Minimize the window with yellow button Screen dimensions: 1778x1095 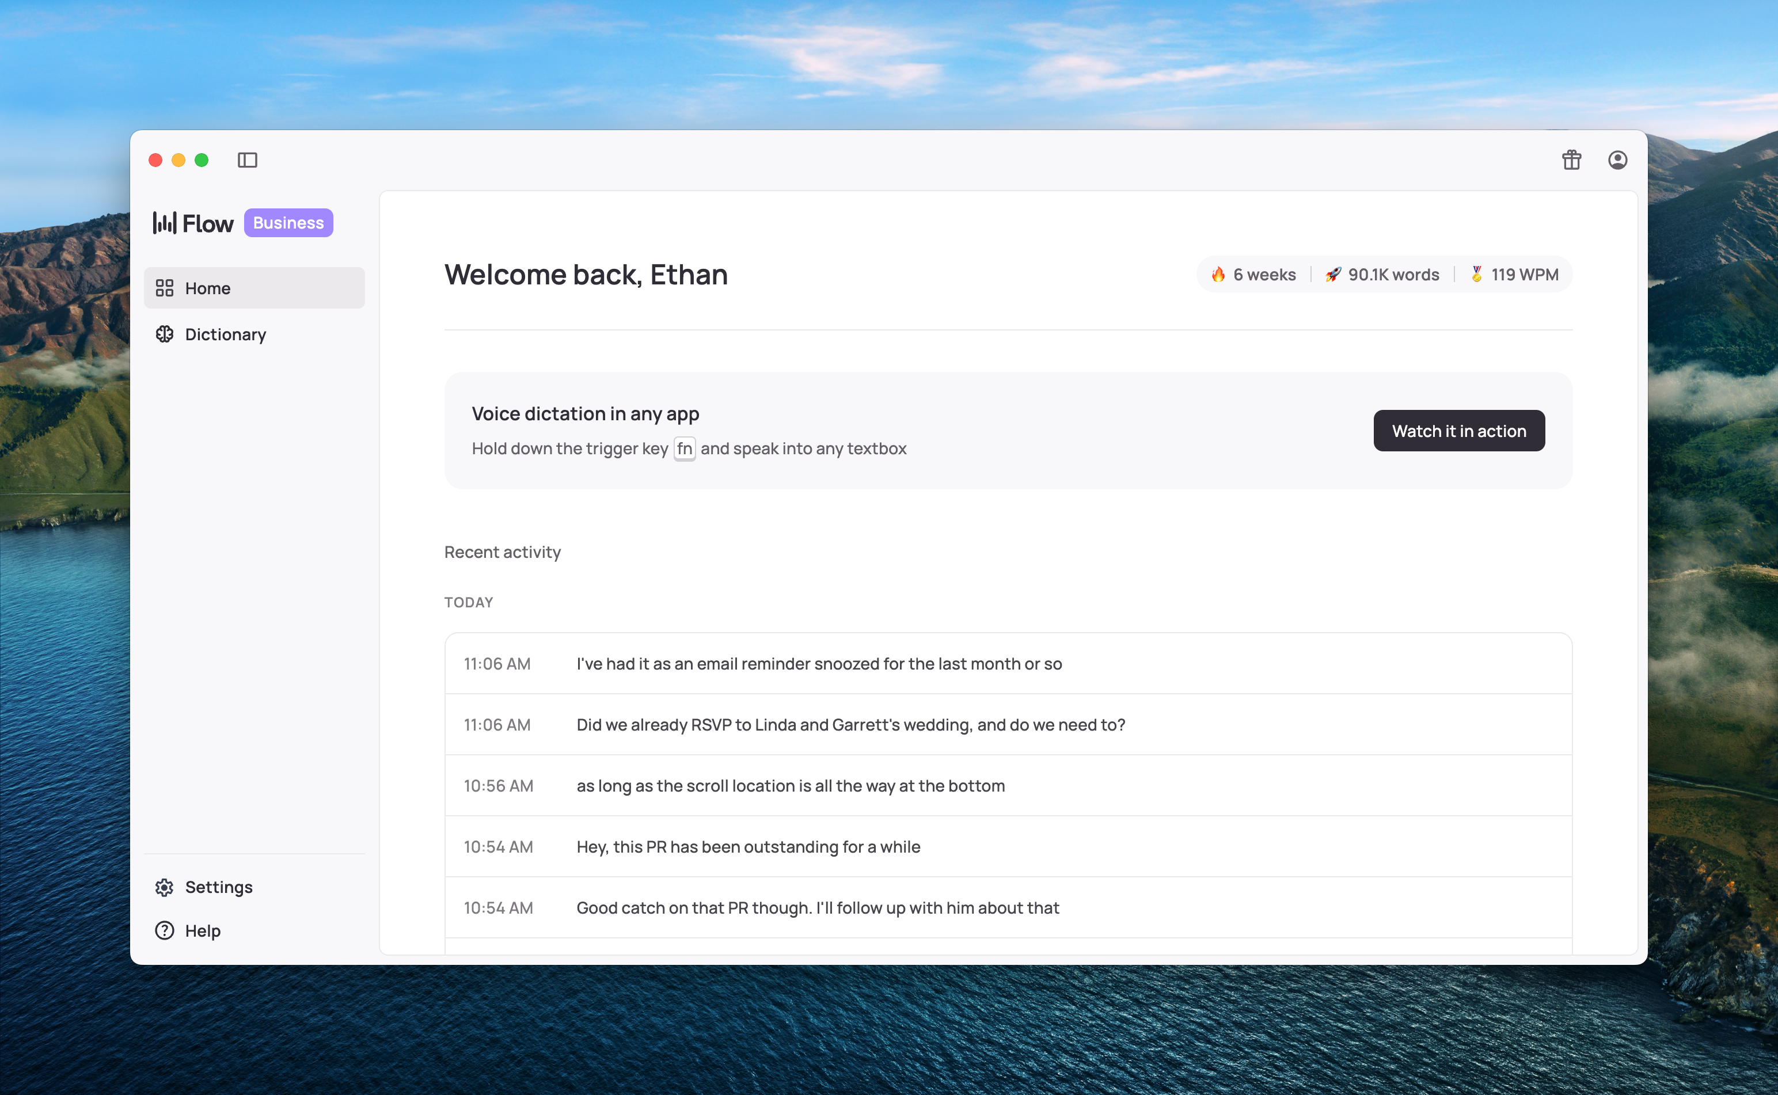178,160
